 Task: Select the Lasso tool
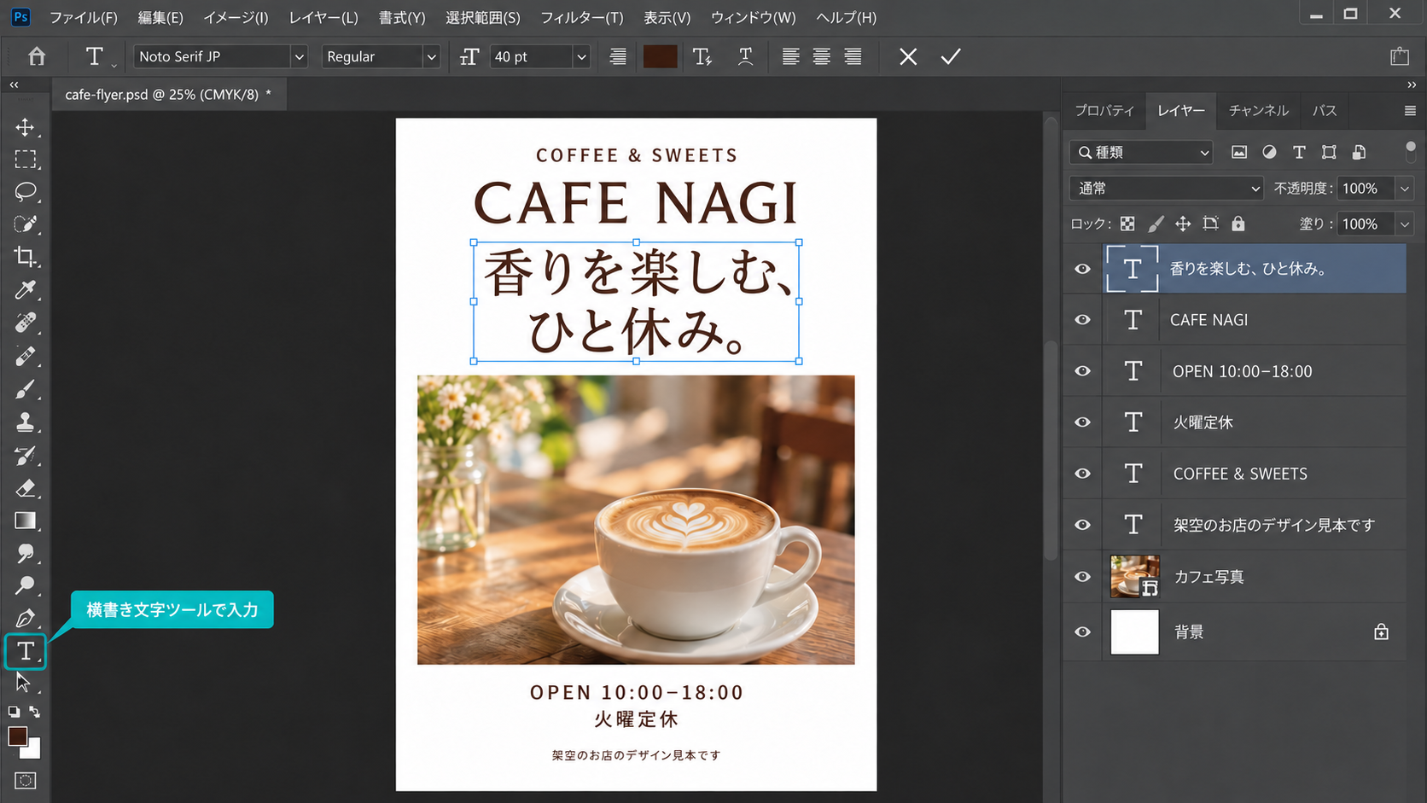click(25, 191)
